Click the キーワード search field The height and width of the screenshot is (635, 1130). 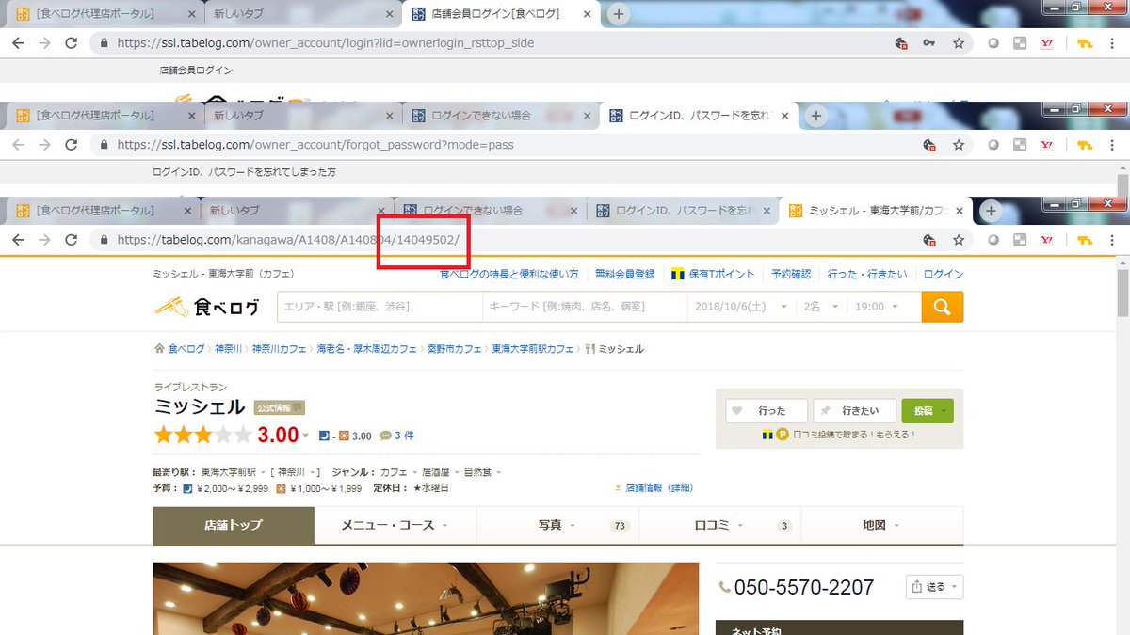[x=584, y=307]
